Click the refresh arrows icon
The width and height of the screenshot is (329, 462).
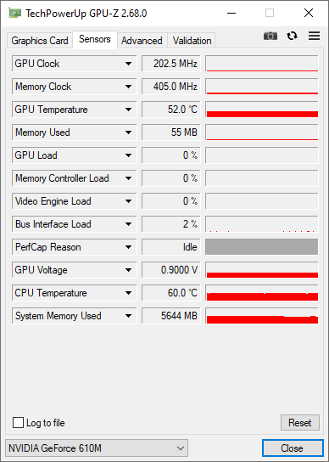coord(292,36)
